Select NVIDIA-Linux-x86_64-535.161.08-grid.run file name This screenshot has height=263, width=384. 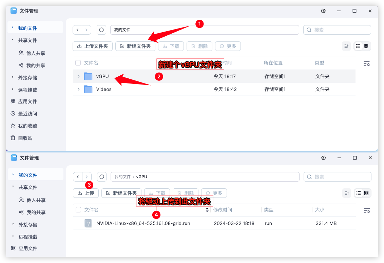(x=143, y=223)
